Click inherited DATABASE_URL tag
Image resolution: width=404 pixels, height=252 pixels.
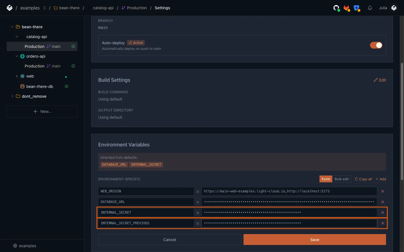click(114, 165)
